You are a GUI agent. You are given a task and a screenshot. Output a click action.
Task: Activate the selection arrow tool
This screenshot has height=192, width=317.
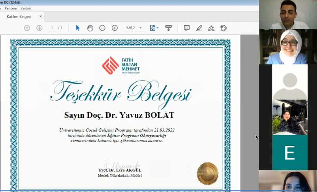[x=78, y=28]
